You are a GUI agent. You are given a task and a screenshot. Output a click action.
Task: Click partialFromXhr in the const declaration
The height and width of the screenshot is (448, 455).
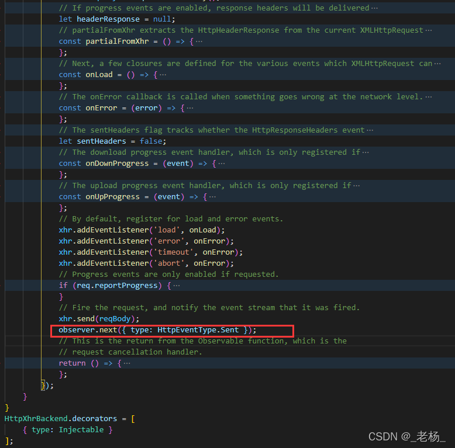pos(117,41)
